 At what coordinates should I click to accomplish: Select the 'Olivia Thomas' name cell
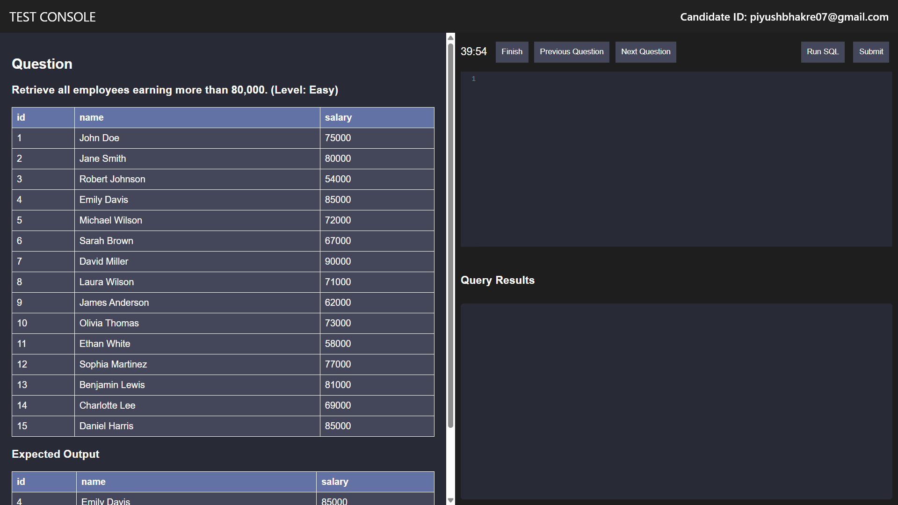197,324
